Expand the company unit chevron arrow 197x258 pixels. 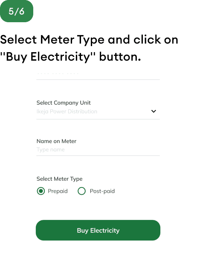pos(154,111)
